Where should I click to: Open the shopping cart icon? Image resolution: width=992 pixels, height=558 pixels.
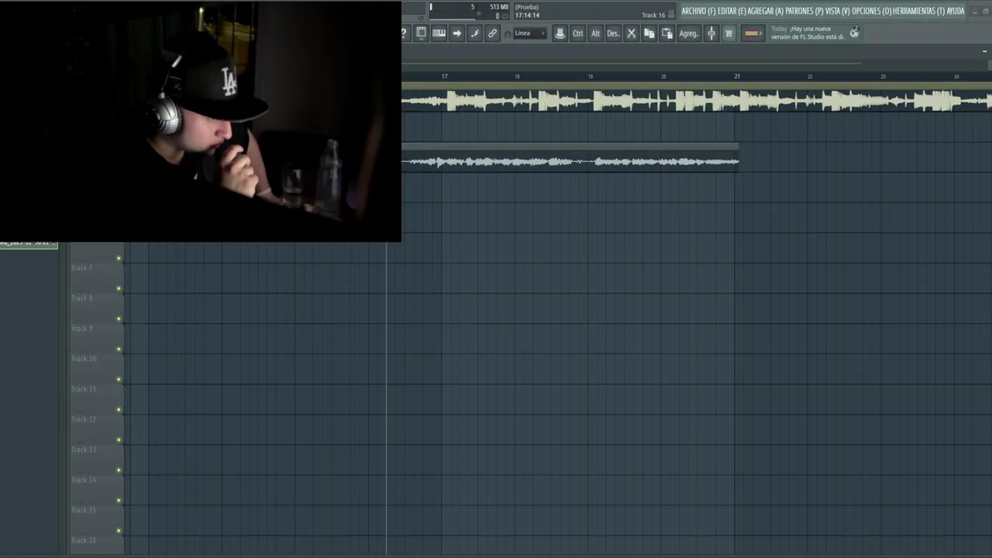[728, 33]
